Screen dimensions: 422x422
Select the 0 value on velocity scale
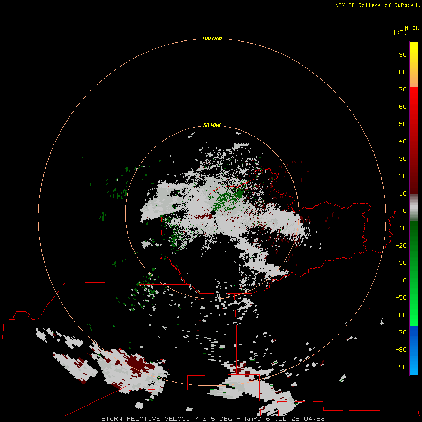(x=405, y=211)
